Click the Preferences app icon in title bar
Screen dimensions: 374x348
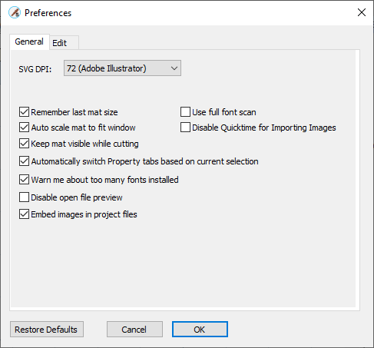pos(15,12)
